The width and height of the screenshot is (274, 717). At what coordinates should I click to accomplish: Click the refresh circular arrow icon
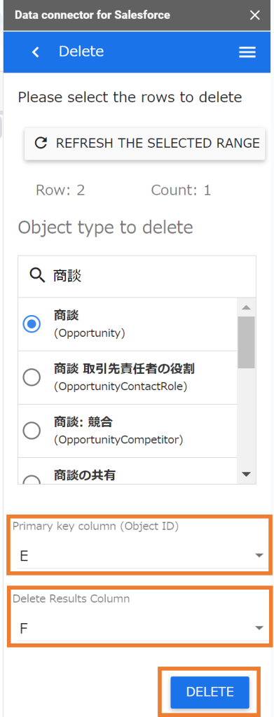pos(41,143)
